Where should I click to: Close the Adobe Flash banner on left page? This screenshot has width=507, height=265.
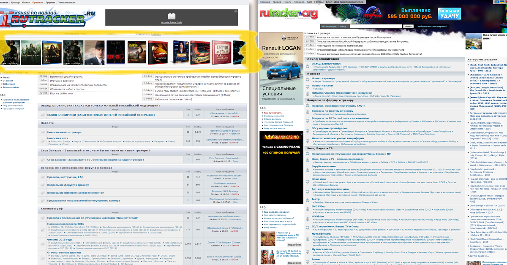[236, 12]
